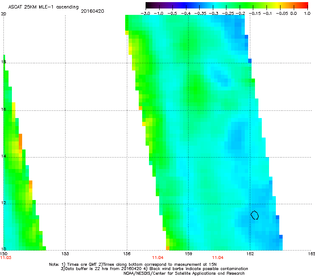This screenshot has width=315, height=276.
Task: Select the -0.35 color scale label
Action: coord(200,14)
